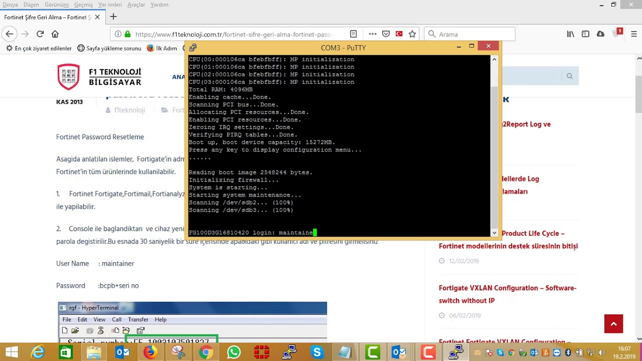
Task: Switch to Firefox on the taskbar
Action: (150, 352)
